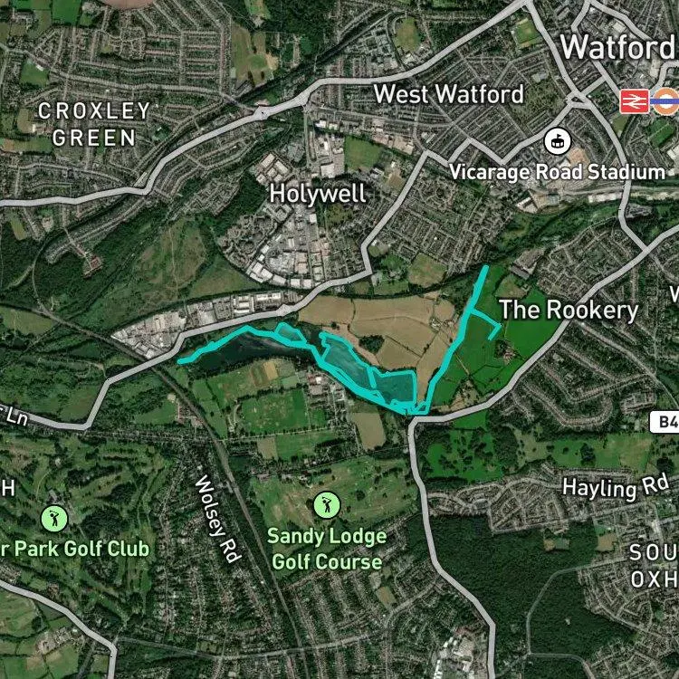This screenshot has height=679, width=679.
Task: Click the cyan route's western end point
Action: click(181, 361)
